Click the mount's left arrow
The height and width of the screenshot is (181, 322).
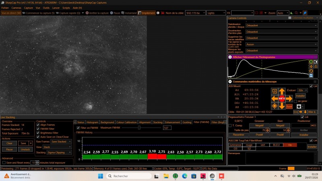(275, 99)
